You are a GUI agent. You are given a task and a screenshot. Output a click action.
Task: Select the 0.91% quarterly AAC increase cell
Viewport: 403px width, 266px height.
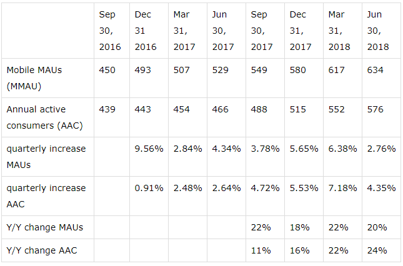(149, 188)
